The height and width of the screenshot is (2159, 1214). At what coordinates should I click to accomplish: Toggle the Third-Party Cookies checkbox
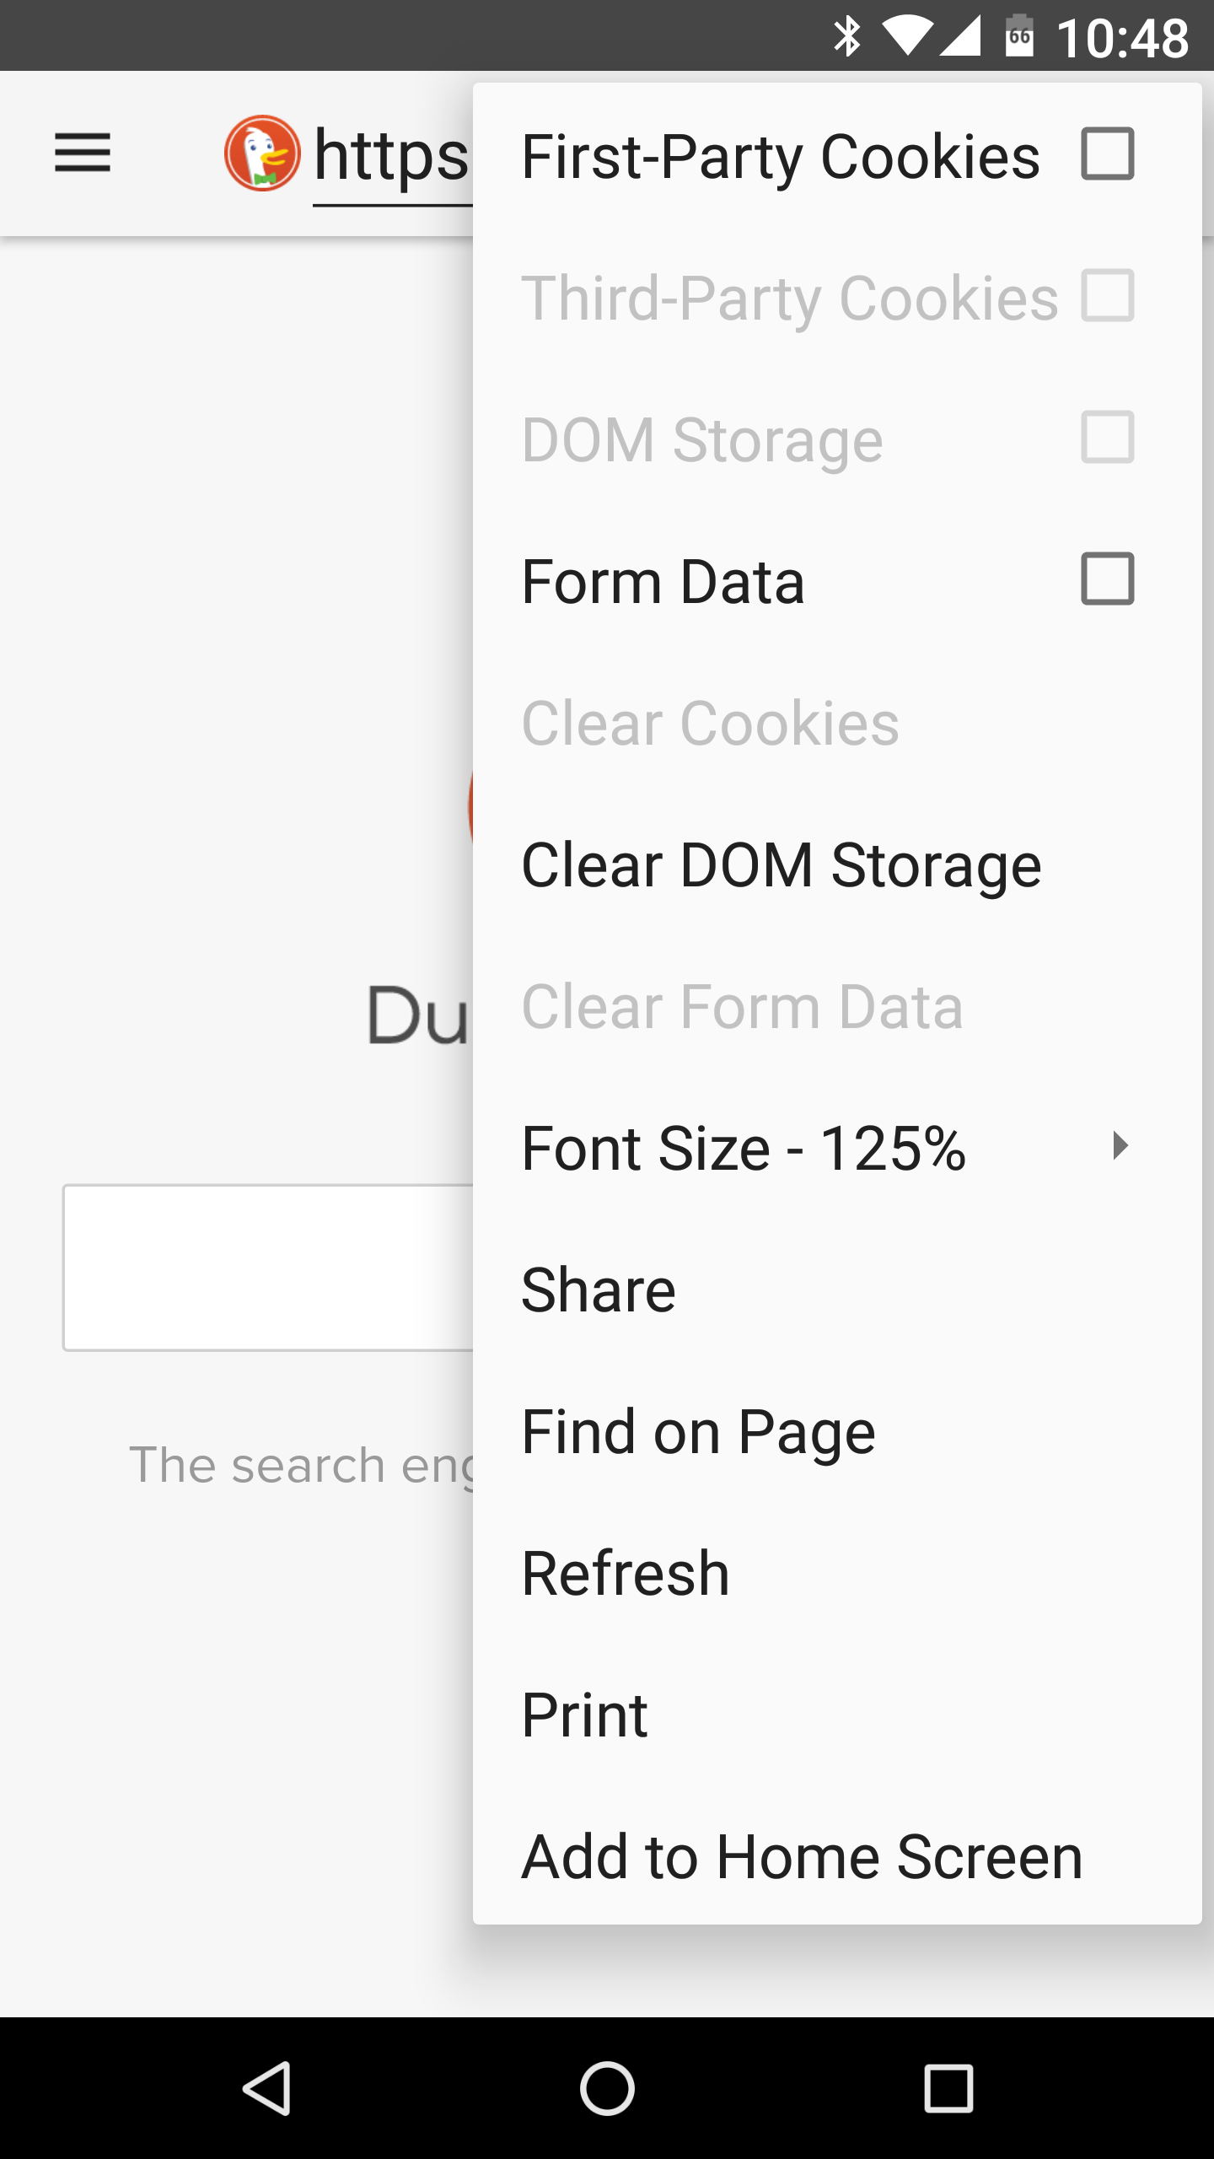pos(1108,296)
